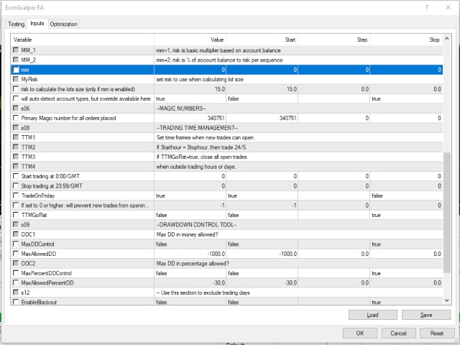Select the TTM3 row
The height and width of the screenshot is (345, 460).
(227, 157)
